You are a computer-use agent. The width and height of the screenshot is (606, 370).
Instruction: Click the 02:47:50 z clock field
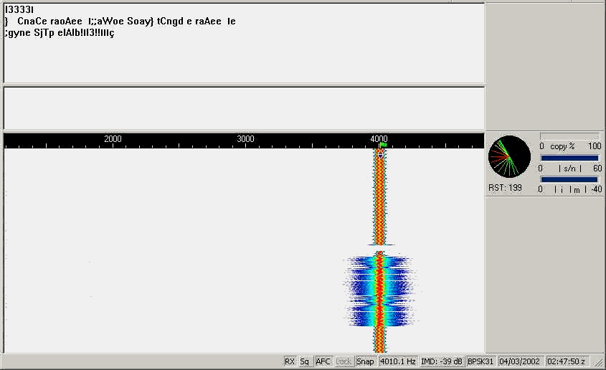click(x=566, y=361)
